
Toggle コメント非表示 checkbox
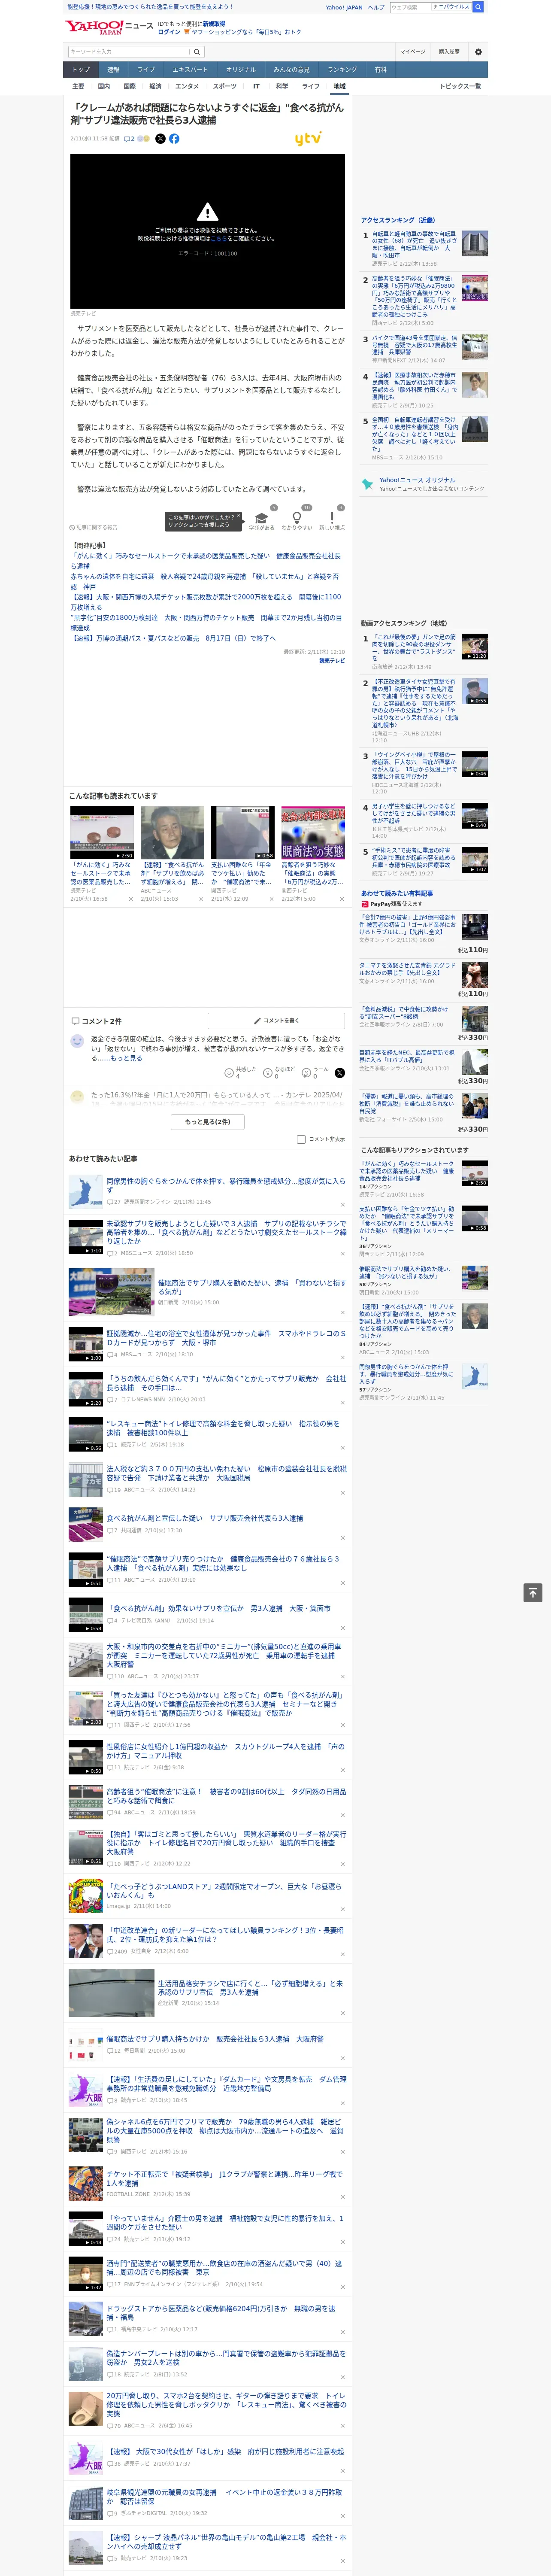tap(301, 1138)
